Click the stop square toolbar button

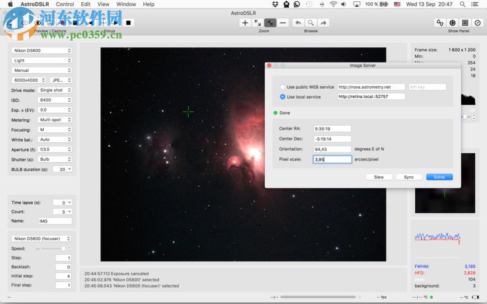pyautogui.click(x=128, y=22)
